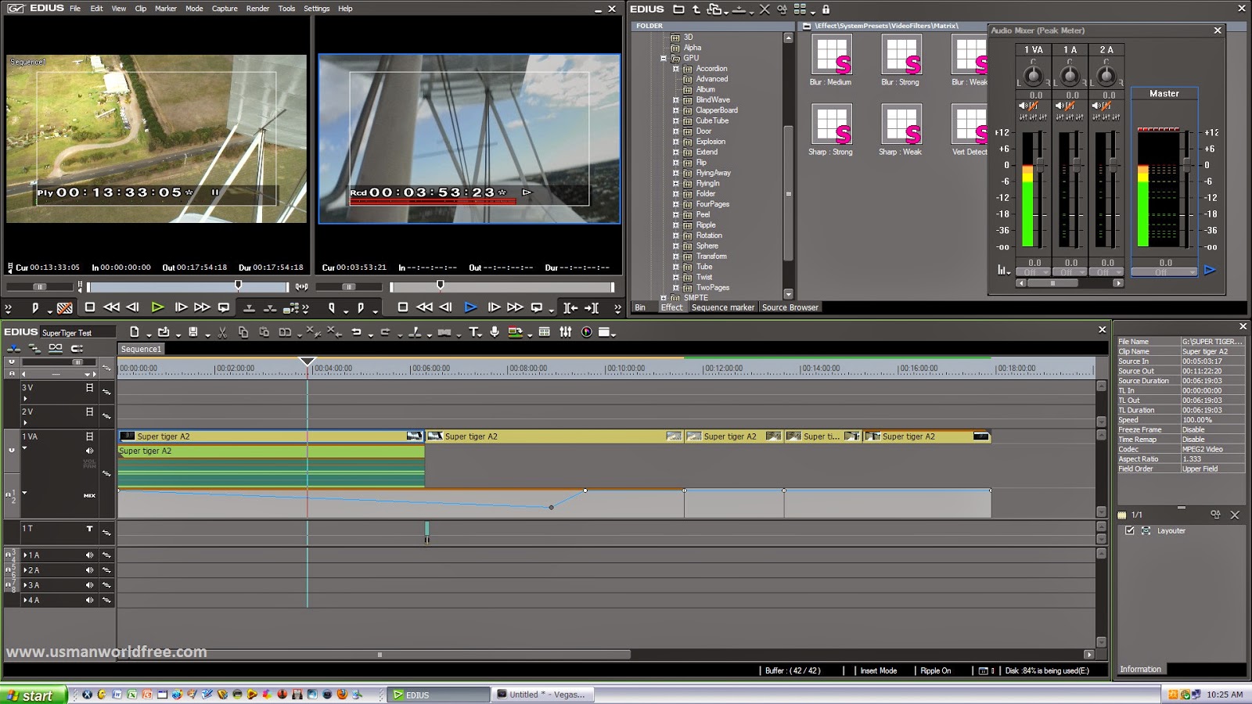Viewport: 1252px width, 704px height.
Task: Mute the 4 A audio track speaker
Action: 89,600
